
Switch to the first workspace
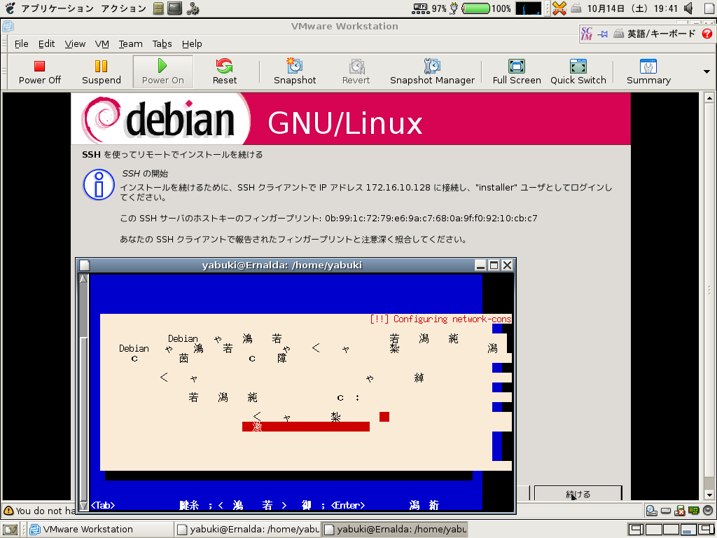point(636,530)
